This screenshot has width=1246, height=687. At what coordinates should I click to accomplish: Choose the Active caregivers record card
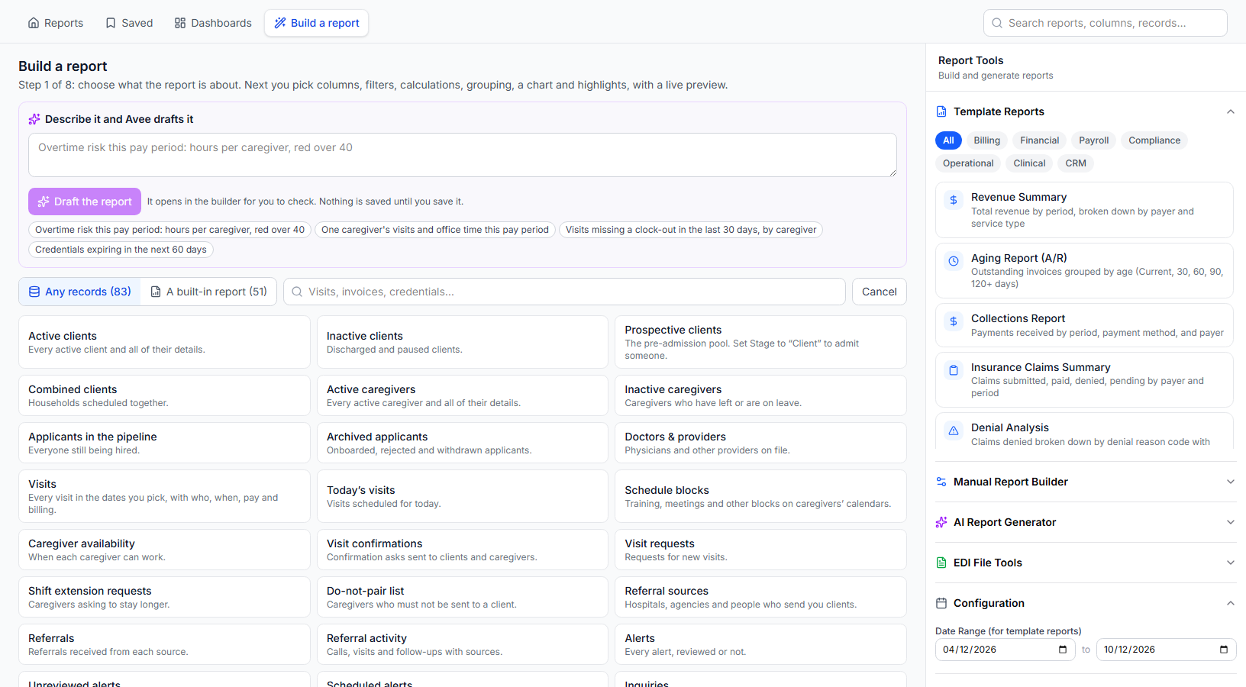click(463, 395)
